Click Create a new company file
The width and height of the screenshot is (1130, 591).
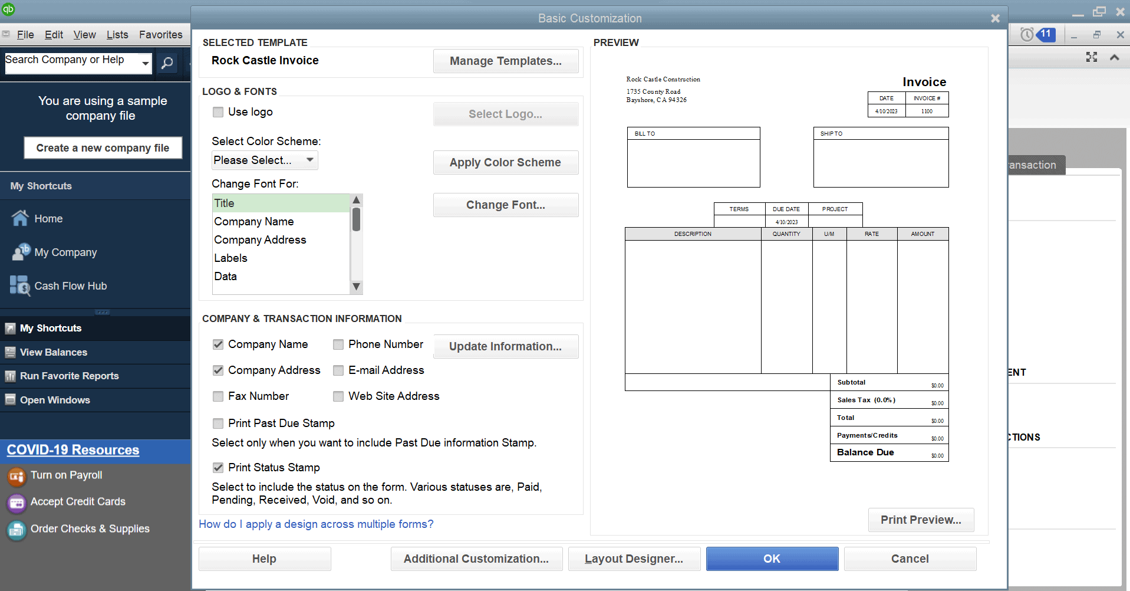point(103,148)
